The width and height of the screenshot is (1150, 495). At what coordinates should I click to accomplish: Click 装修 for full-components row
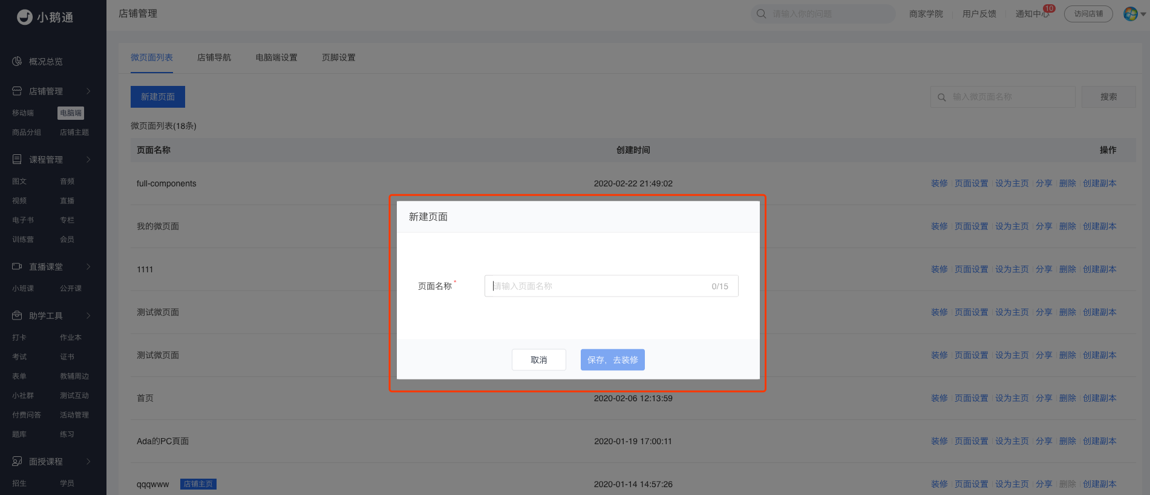[x=939, y=183]
